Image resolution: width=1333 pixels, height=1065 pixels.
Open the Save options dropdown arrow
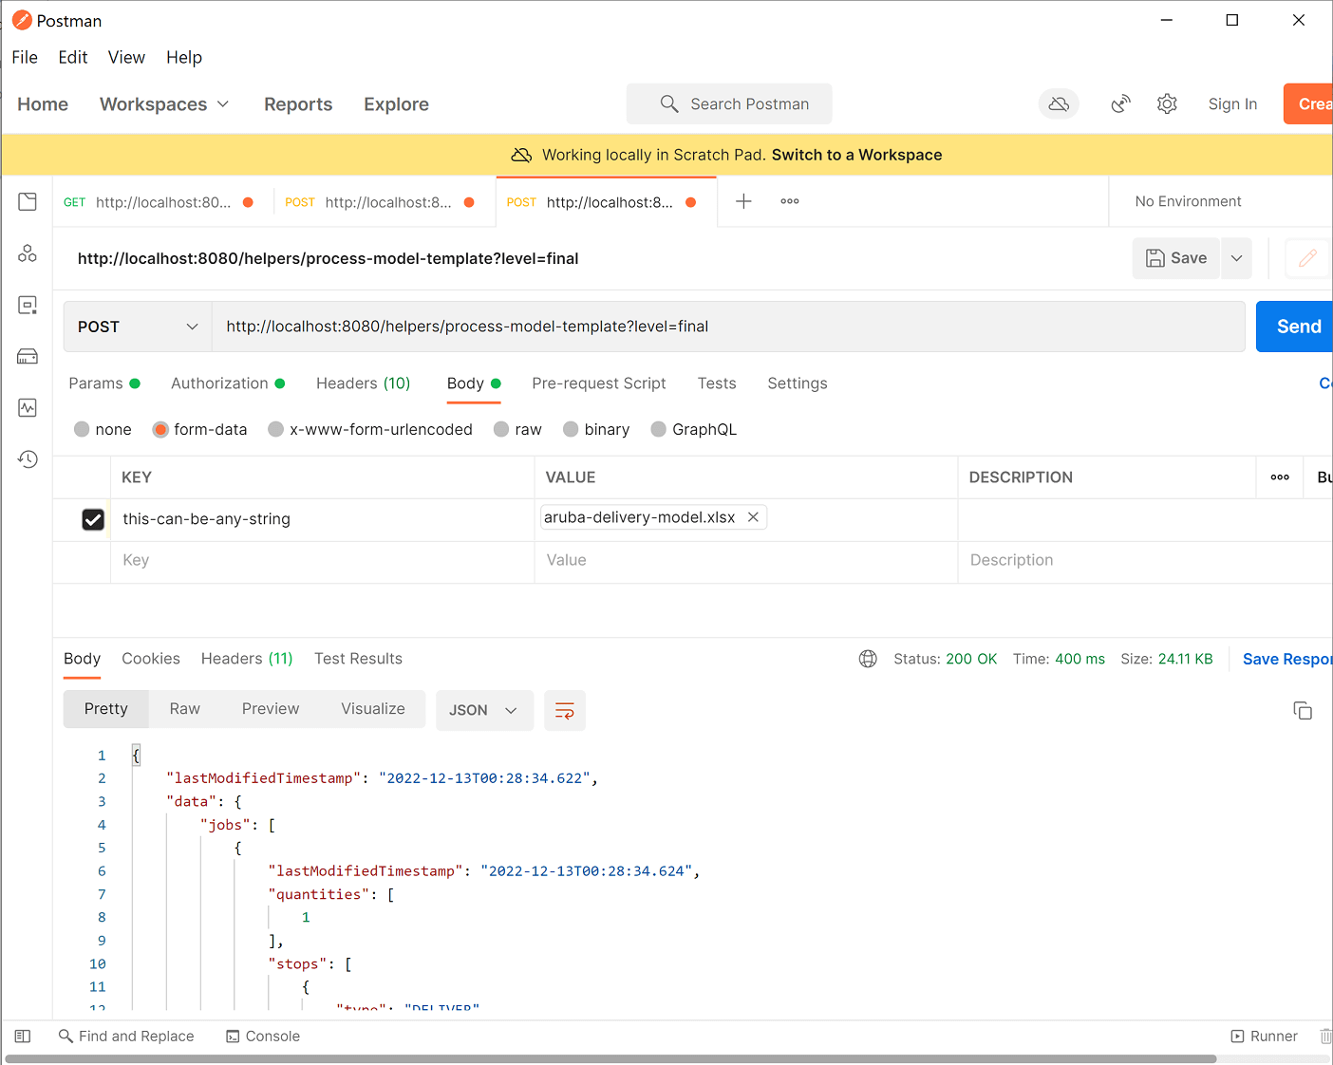(1236, 258)
